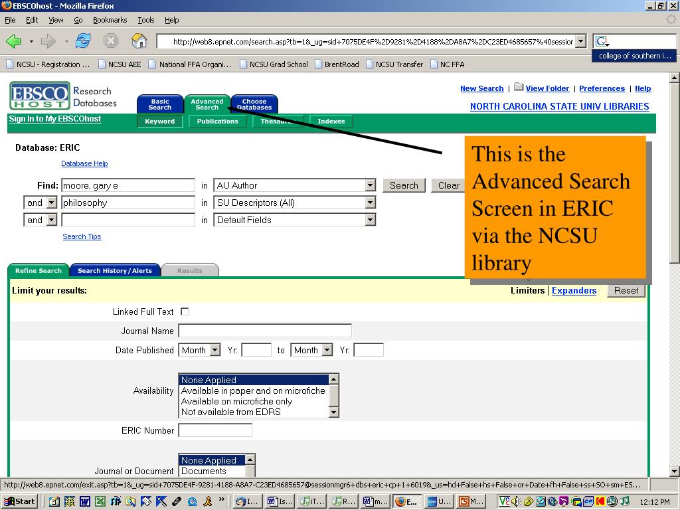Click the volume speaker tray icon

pyautogui.click(x=515, y=502)
